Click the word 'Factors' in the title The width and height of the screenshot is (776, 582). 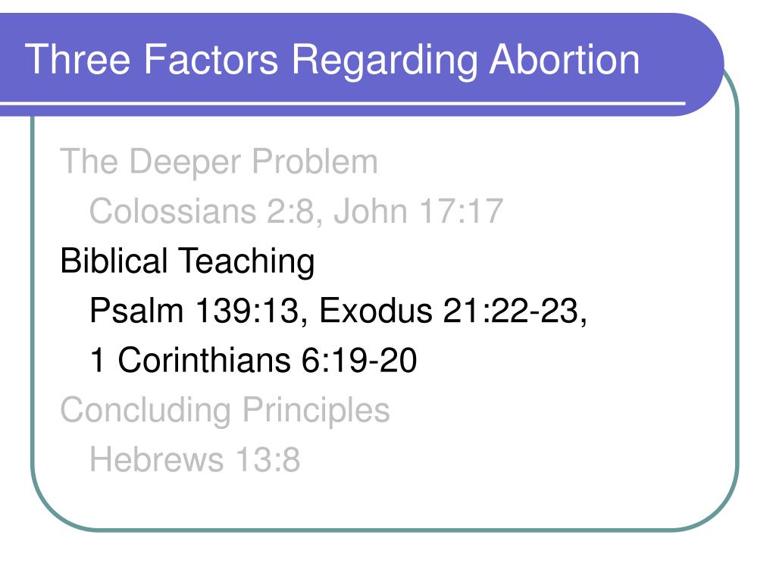211,59
